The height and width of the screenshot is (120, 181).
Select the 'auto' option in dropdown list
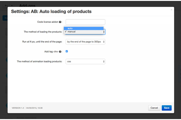coord(83,28)
